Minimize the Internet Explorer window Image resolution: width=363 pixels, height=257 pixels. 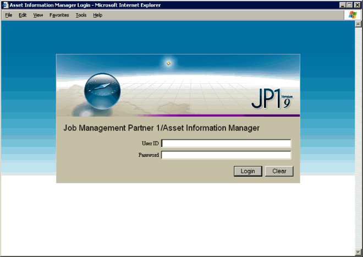tap(343, 5)
